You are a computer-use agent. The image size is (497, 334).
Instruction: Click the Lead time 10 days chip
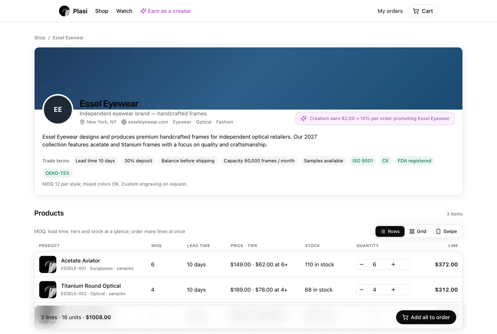95,161
